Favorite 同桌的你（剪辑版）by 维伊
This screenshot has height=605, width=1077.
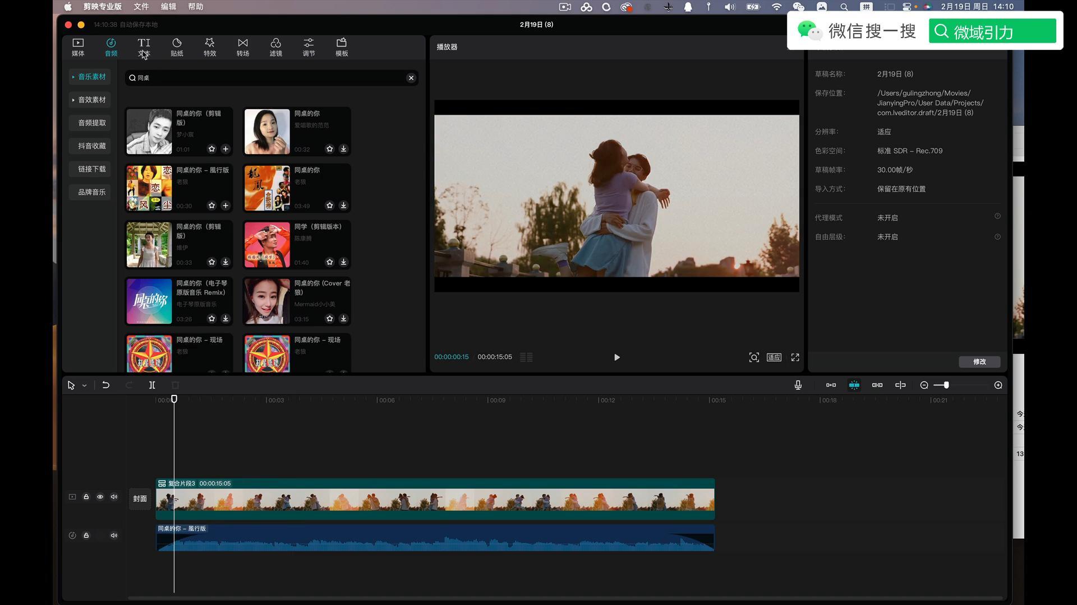(x=211, y=262)
